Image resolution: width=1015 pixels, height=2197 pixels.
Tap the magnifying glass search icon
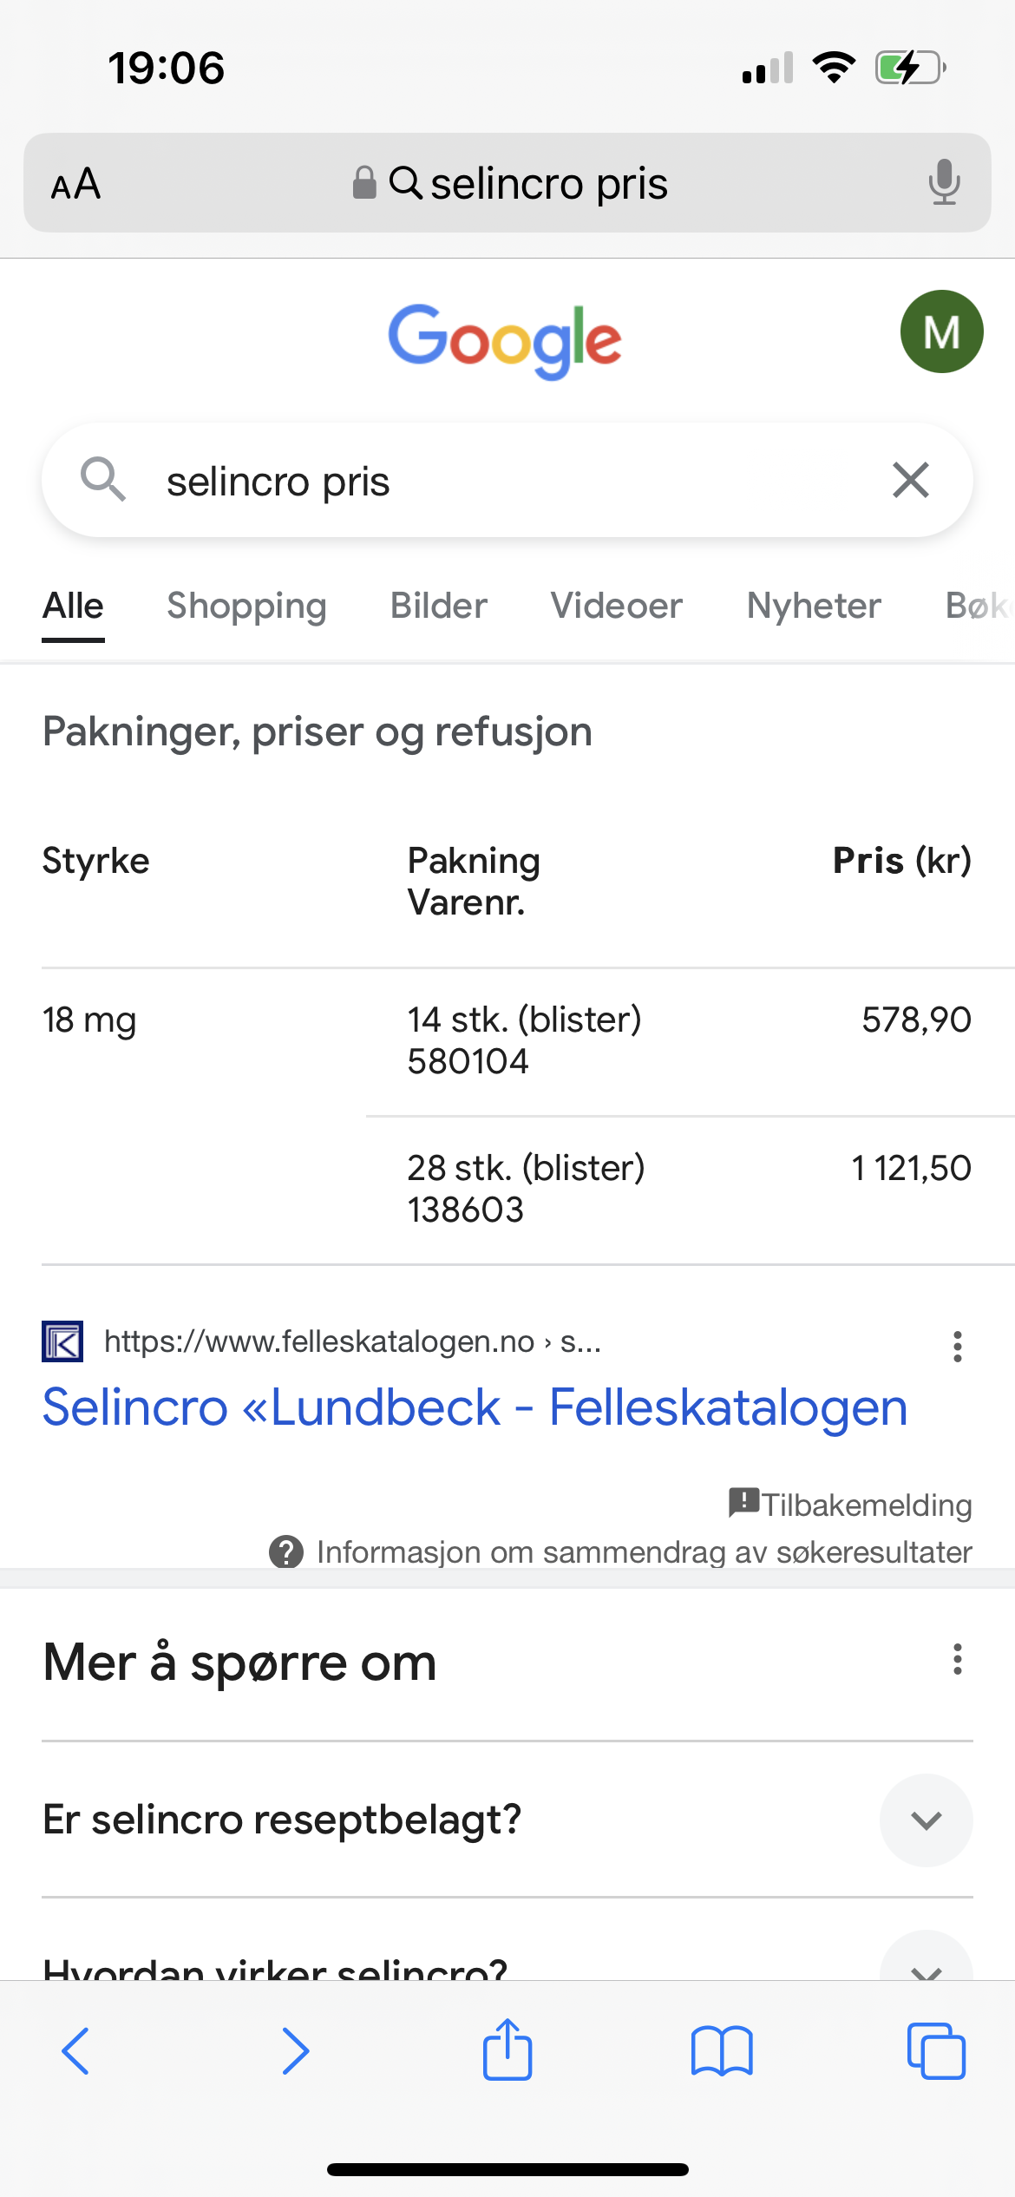(x=103, y=480)
